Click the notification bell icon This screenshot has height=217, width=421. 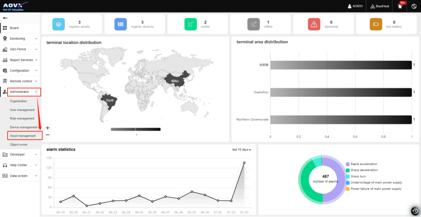[x=400, y=7]
